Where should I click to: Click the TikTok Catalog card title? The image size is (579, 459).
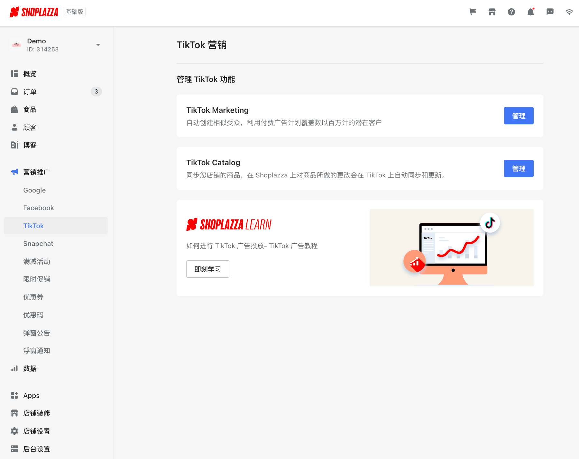pos(213,163)
